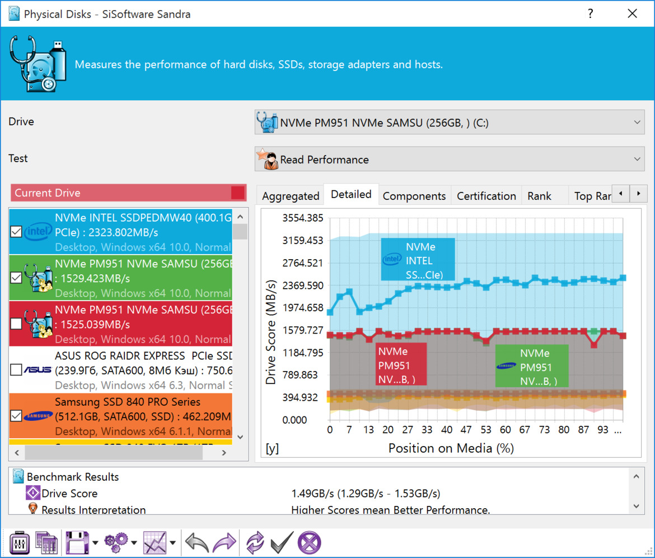Screen dimensions: 655x558
Task: Click the Samsung logo in green chart legend
Action: (506, 366)
